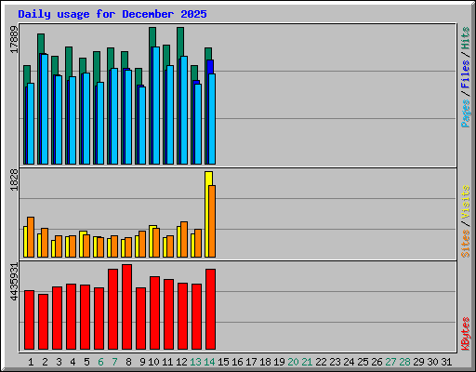Click the orange 'Sites' legend label

click(466, 244)
